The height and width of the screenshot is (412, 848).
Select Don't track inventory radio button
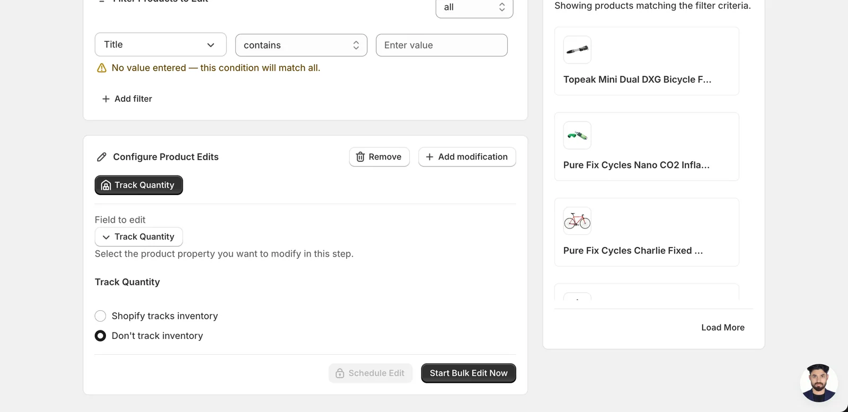coord(100,336)
